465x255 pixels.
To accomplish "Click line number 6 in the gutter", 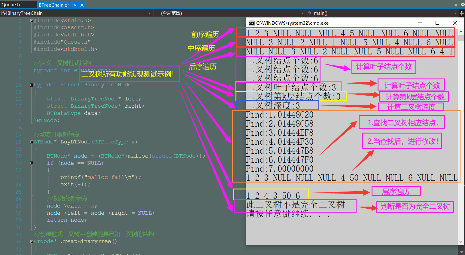I will (20, 57).
